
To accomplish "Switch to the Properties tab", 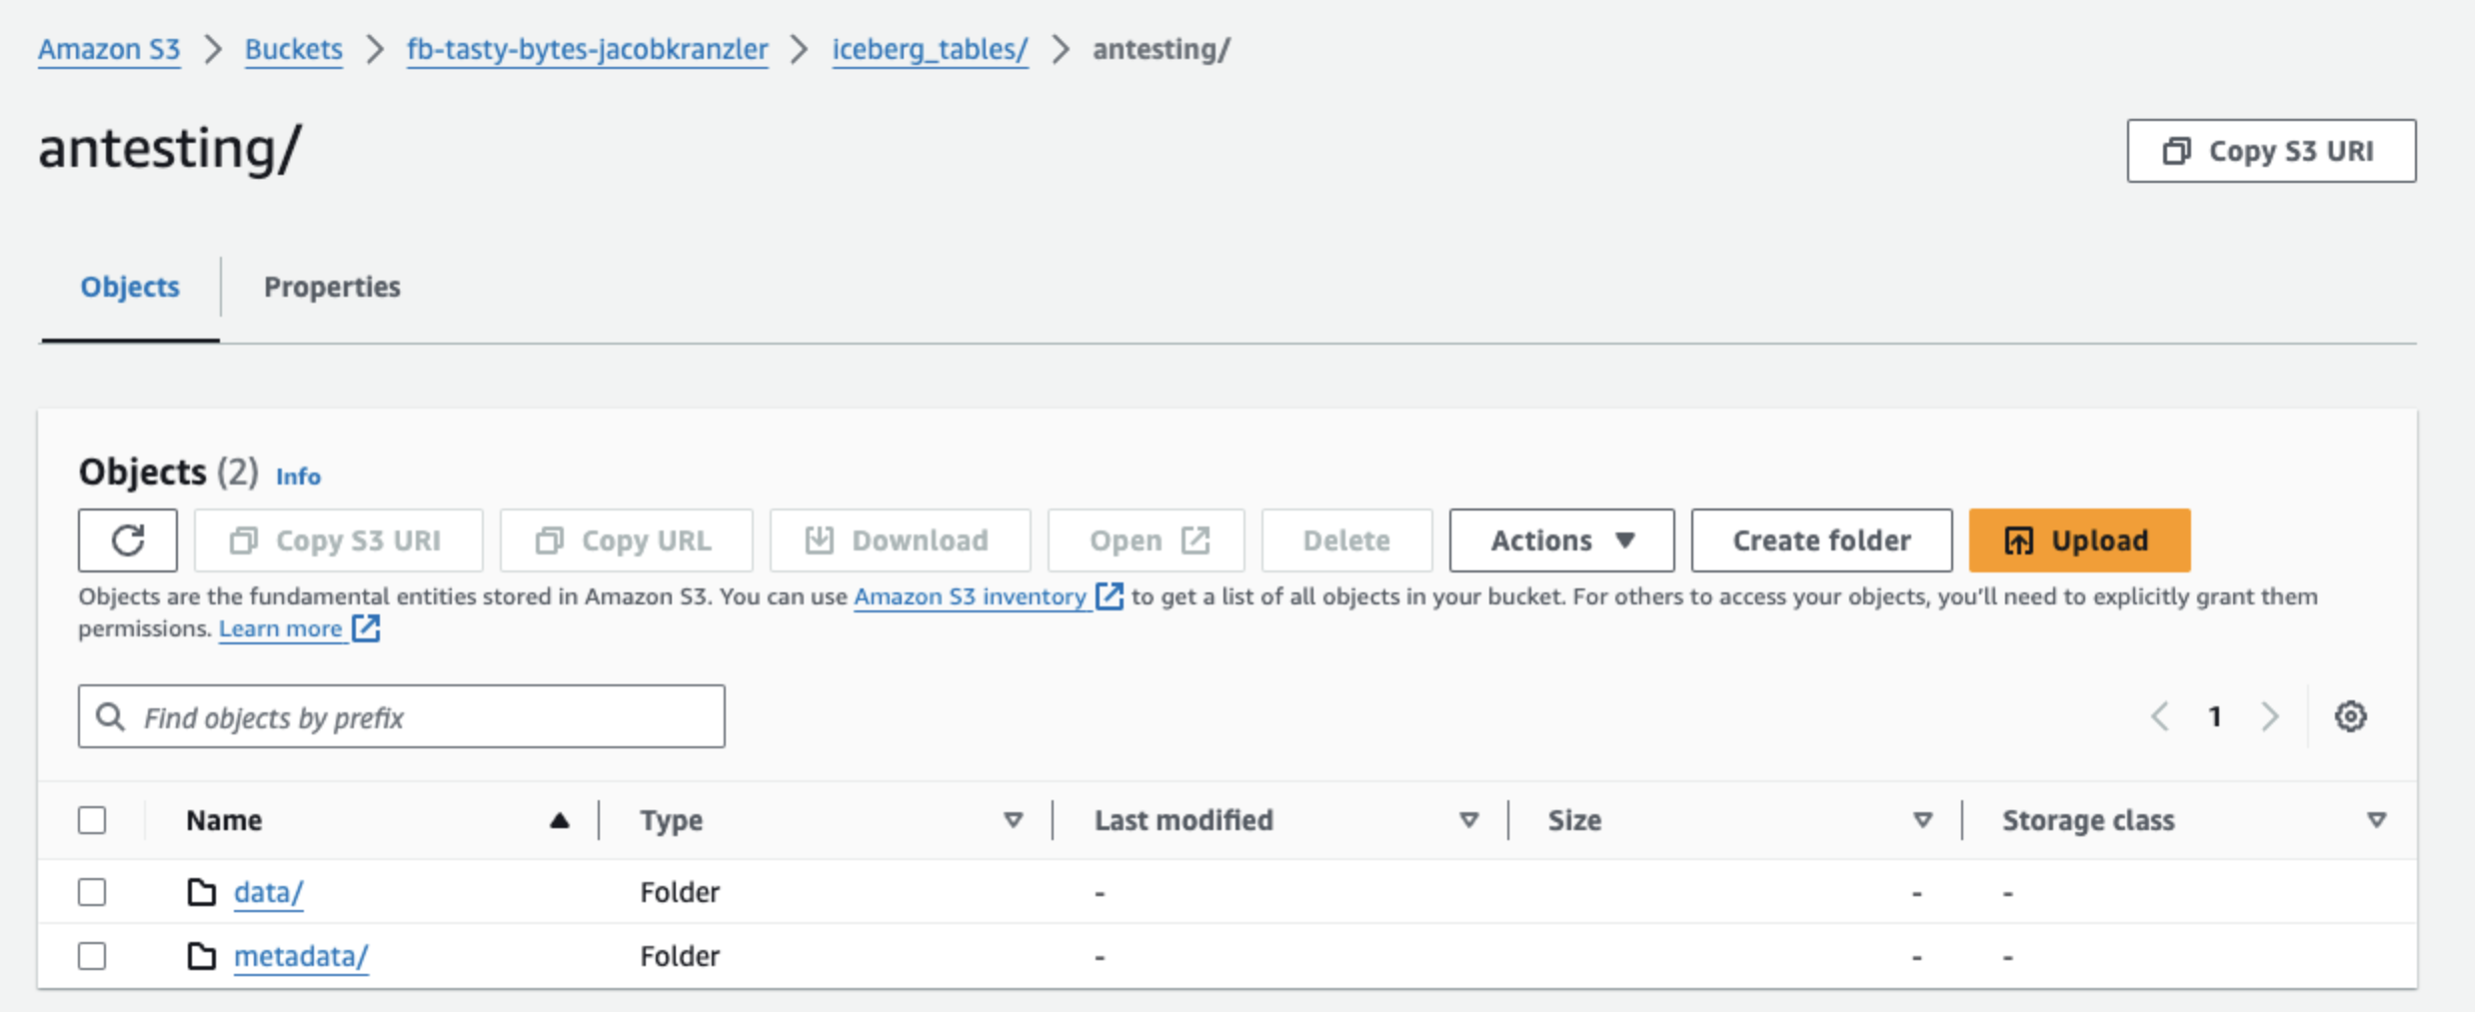I will pyautogui.click(x=332, y=287).
